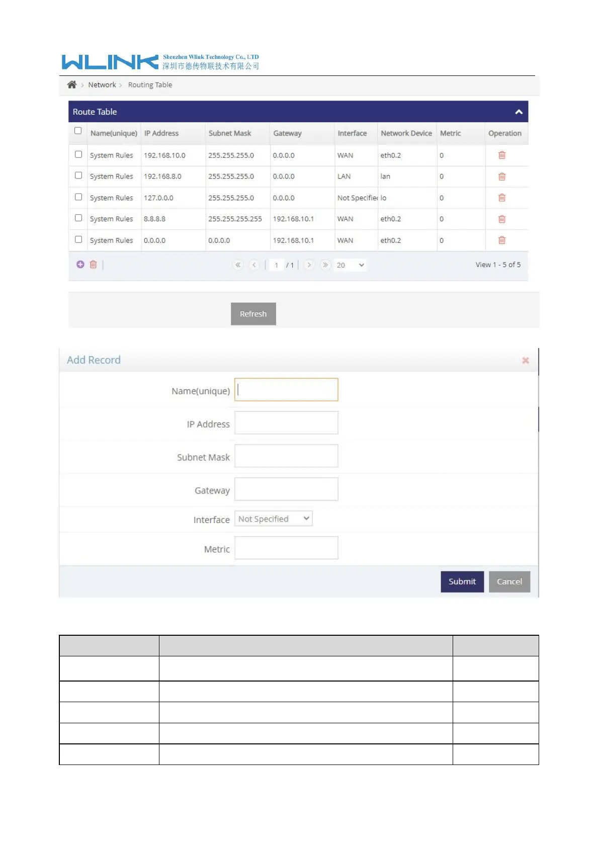599x847 pixels.
Task: Click the Subnet Mask input in Add Record
Action: point(287,456)
